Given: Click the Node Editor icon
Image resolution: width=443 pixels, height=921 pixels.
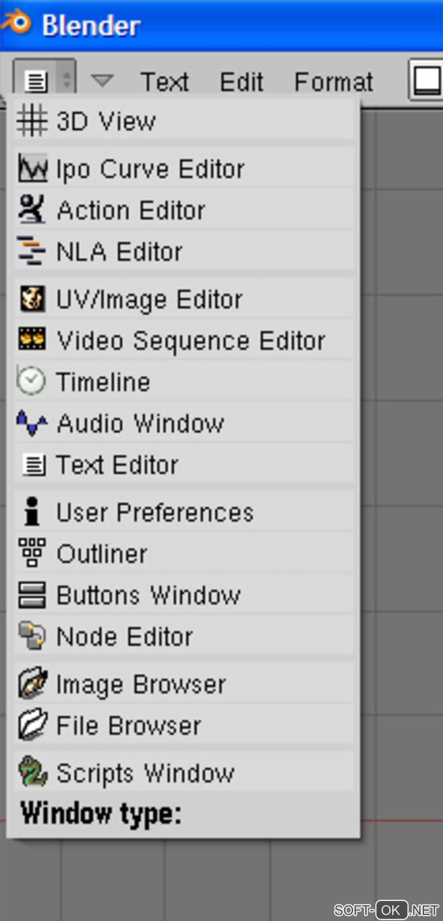Looking at the screenshot, I should click(32, 636).
